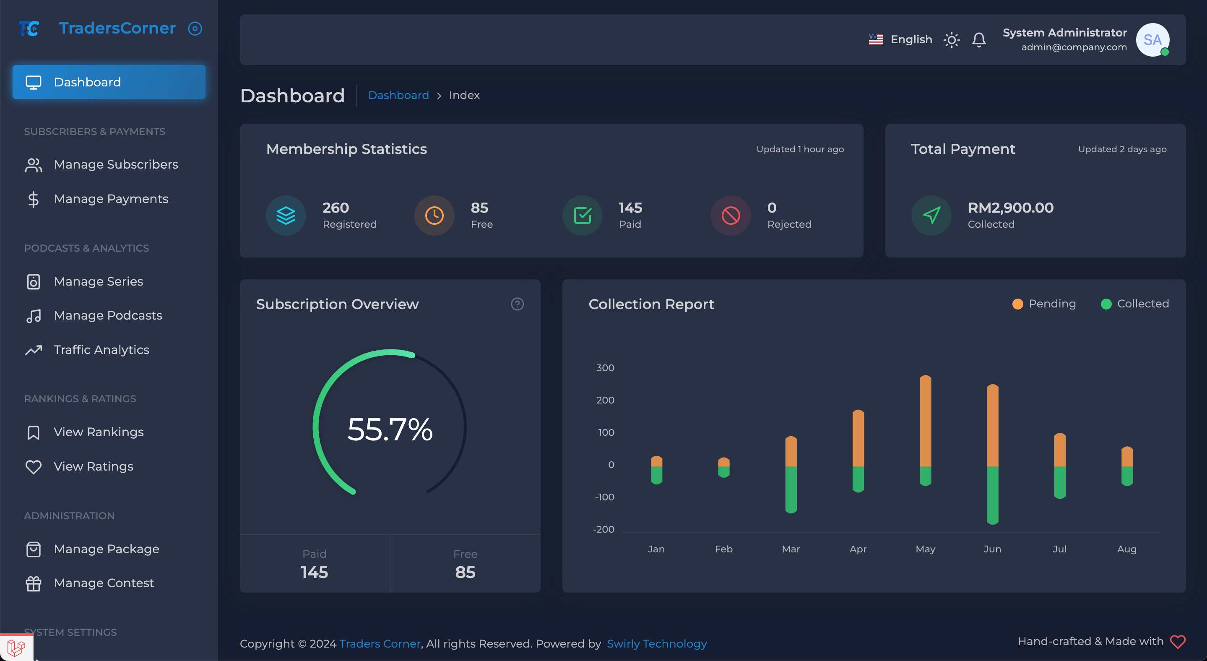Click the View Ratings heart icon
The image size is (1207, 661).
point(33,466)
